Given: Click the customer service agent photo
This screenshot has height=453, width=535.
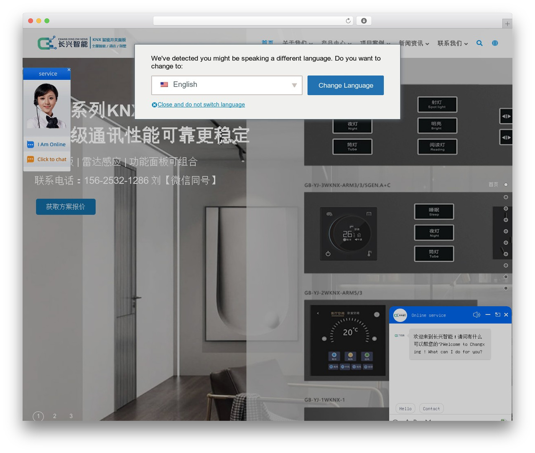Looking at the screenshot, I should 47,106.
